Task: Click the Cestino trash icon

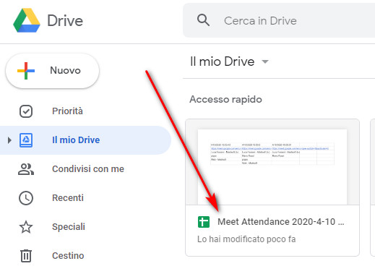Action: pyautogui.click(x=26, y=256)
